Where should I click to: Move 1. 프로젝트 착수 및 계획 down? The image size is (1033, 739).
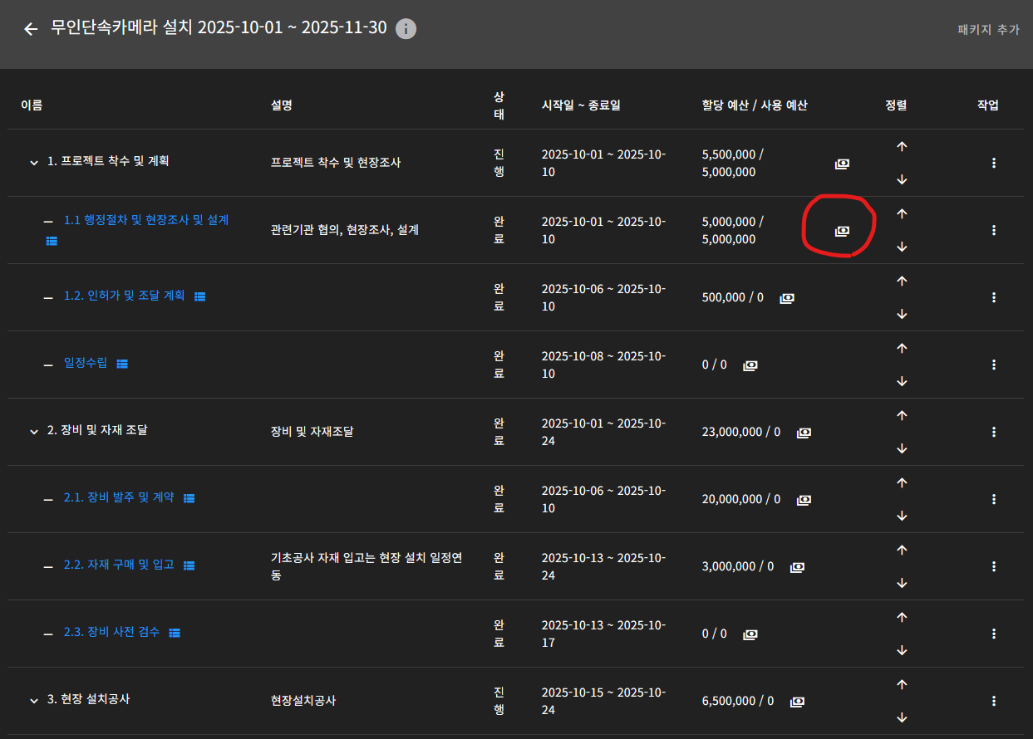pyautogui.click(x=902, y=179)
